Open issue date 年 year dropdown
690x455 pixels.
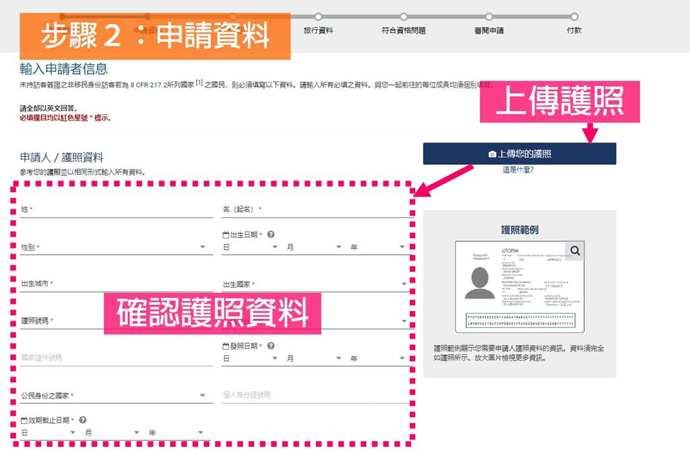coord(377,359)
